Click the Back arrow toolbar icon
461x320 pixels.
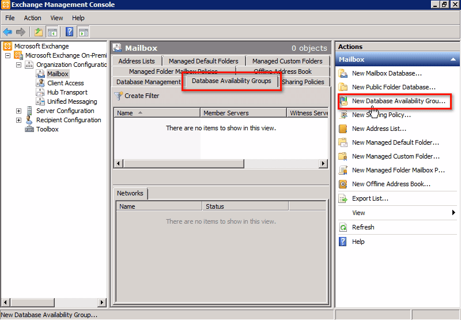7,32
